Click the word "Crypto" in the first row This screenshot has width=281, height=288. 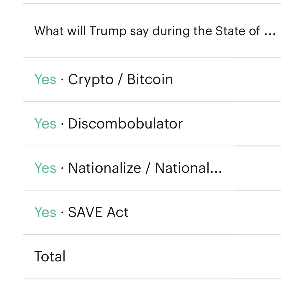tap(91, 80)
